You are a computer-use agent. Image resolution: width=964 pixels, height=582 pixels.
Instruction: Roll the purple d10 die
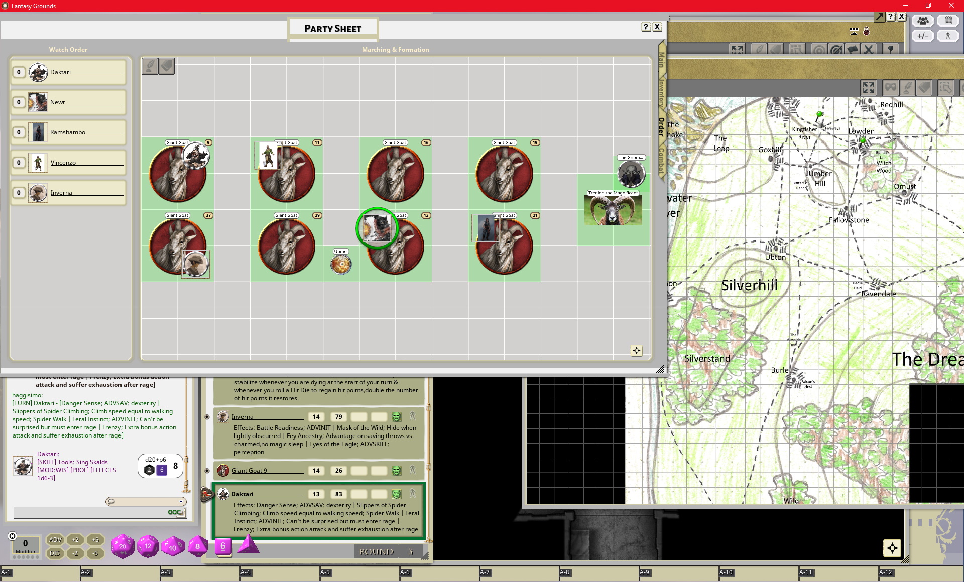pos(173,546)
